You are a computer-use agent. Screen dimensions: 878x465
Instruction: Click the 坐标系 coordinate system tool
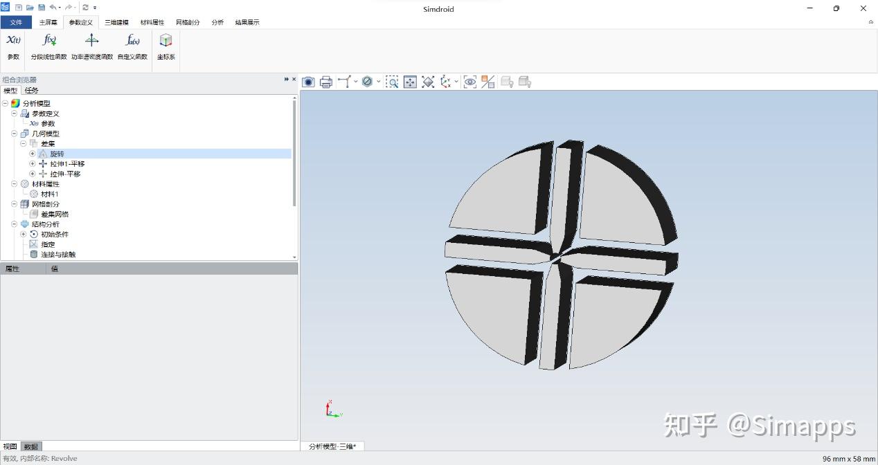pyautogui.click(x=165, y=45)
